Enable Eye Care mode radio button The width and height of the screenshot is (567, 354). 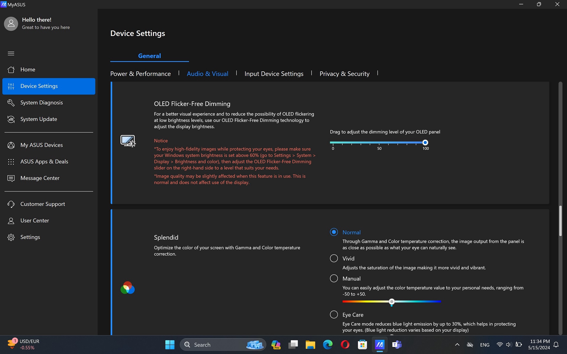tap(334, 314)
